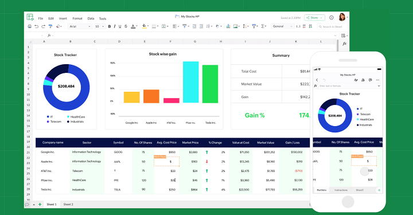Open the Arial font family dropdown
Viewport: 413px width, 215px height.
(80, 26)
